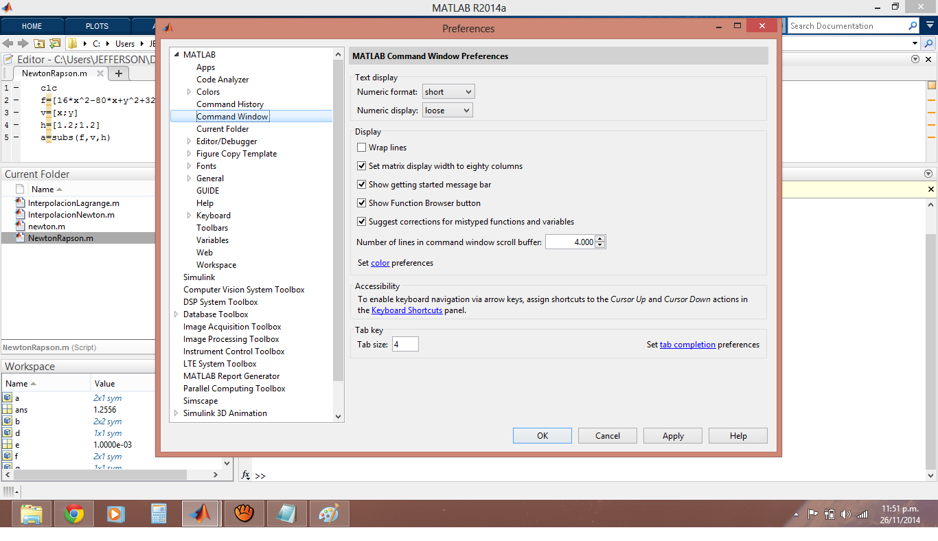This screenshot has width=938, height=541.
Task: Expand the Simulink 3D Animation node
Action: pos(176,413)
